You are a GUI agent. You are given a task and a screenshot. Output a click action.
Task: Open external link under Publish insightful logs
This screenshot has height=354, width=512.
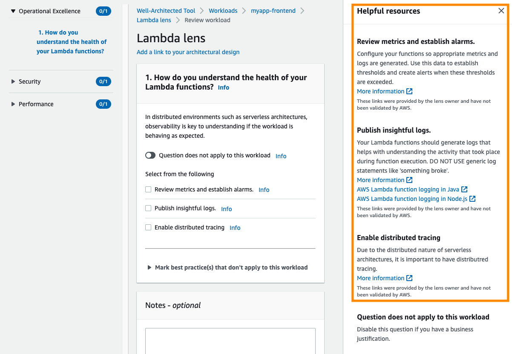coord(410,180)
